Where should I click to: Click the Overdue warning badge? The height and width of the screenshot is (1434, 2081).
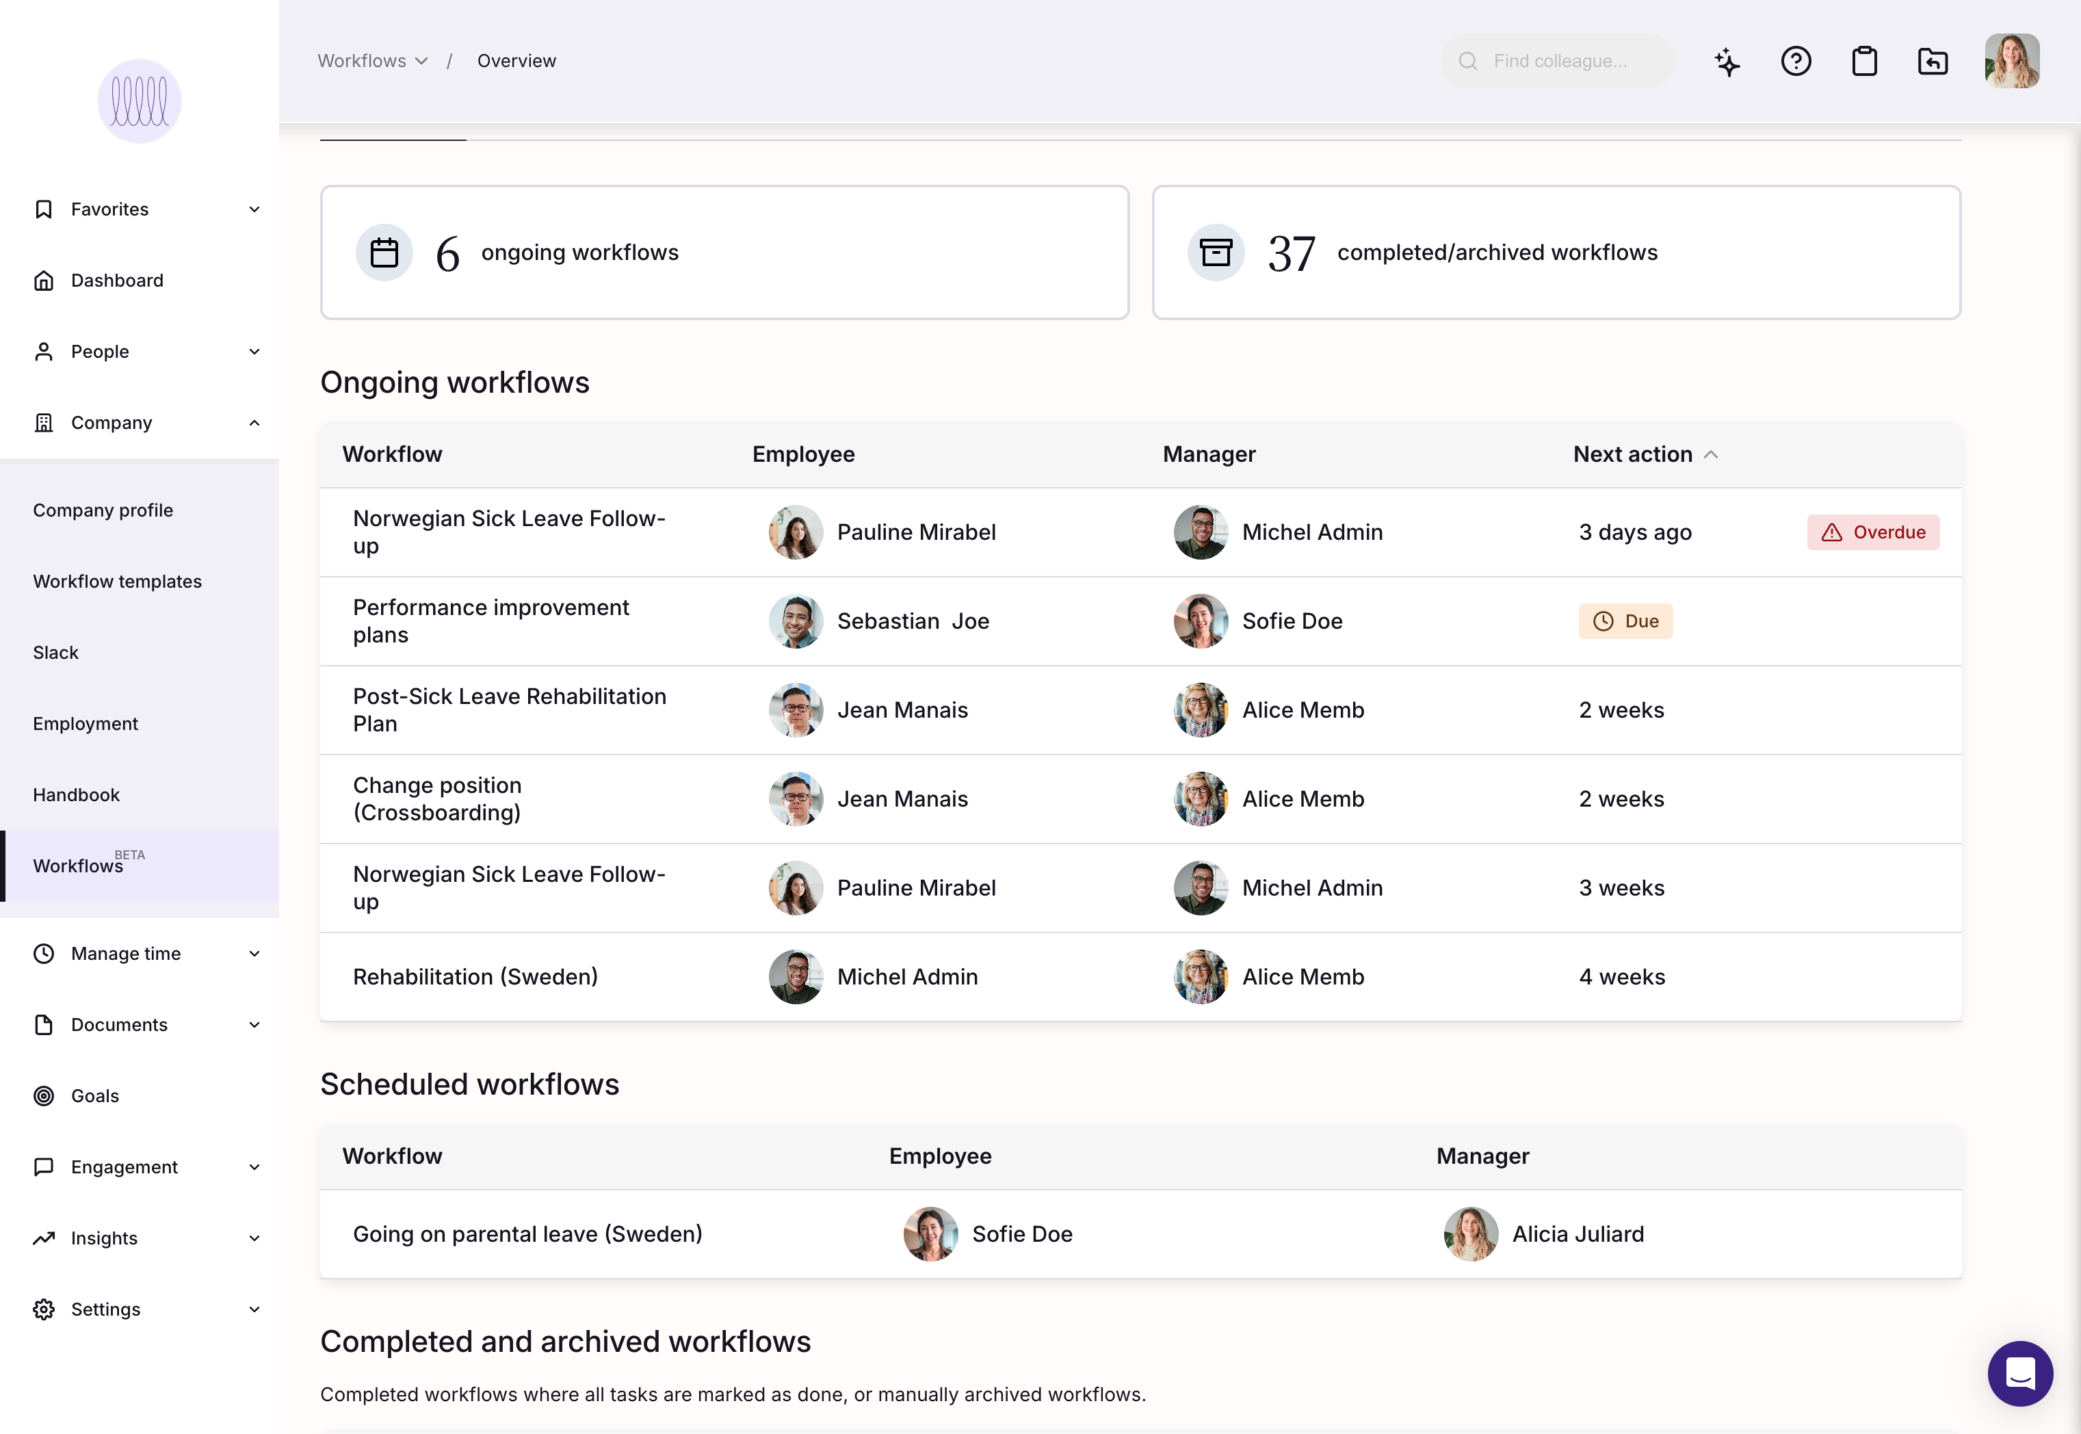click(x=1872, y=532)
